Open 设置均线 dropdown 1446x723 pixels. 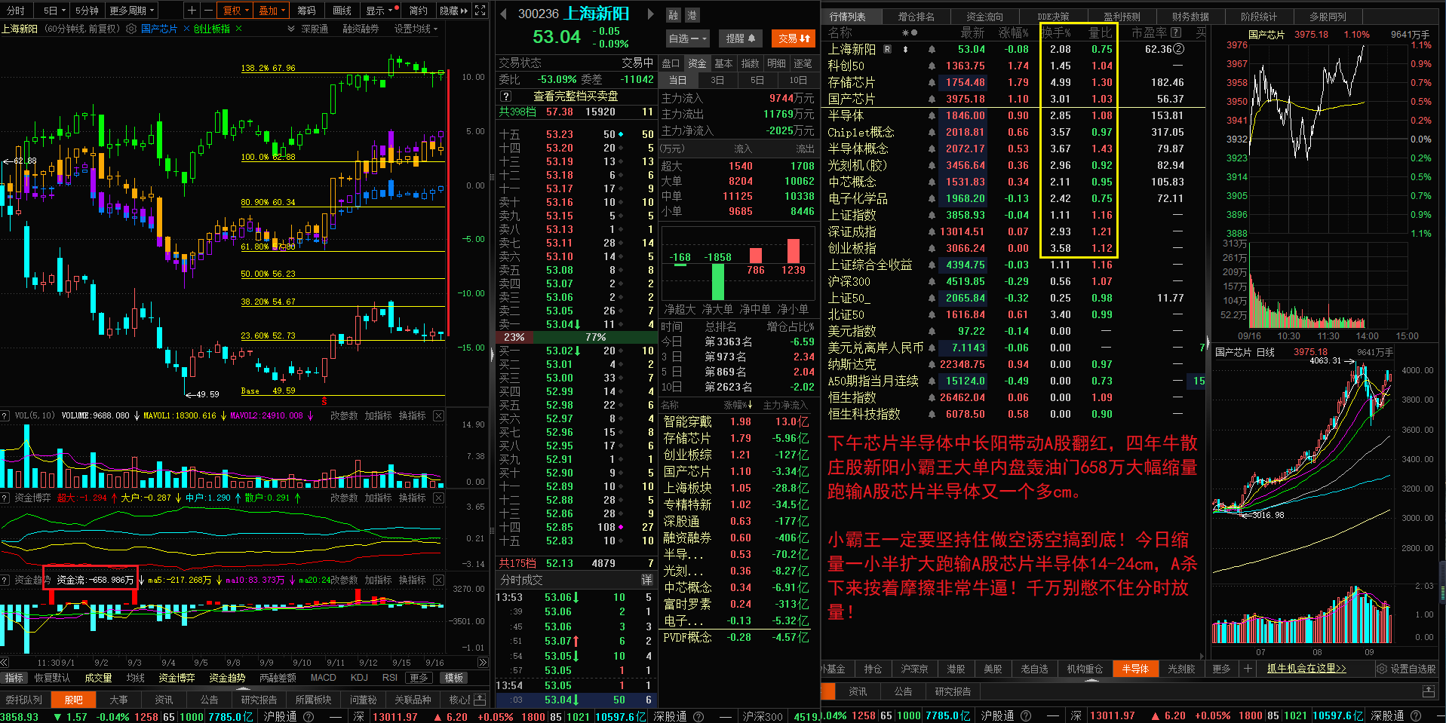point(416,29)
